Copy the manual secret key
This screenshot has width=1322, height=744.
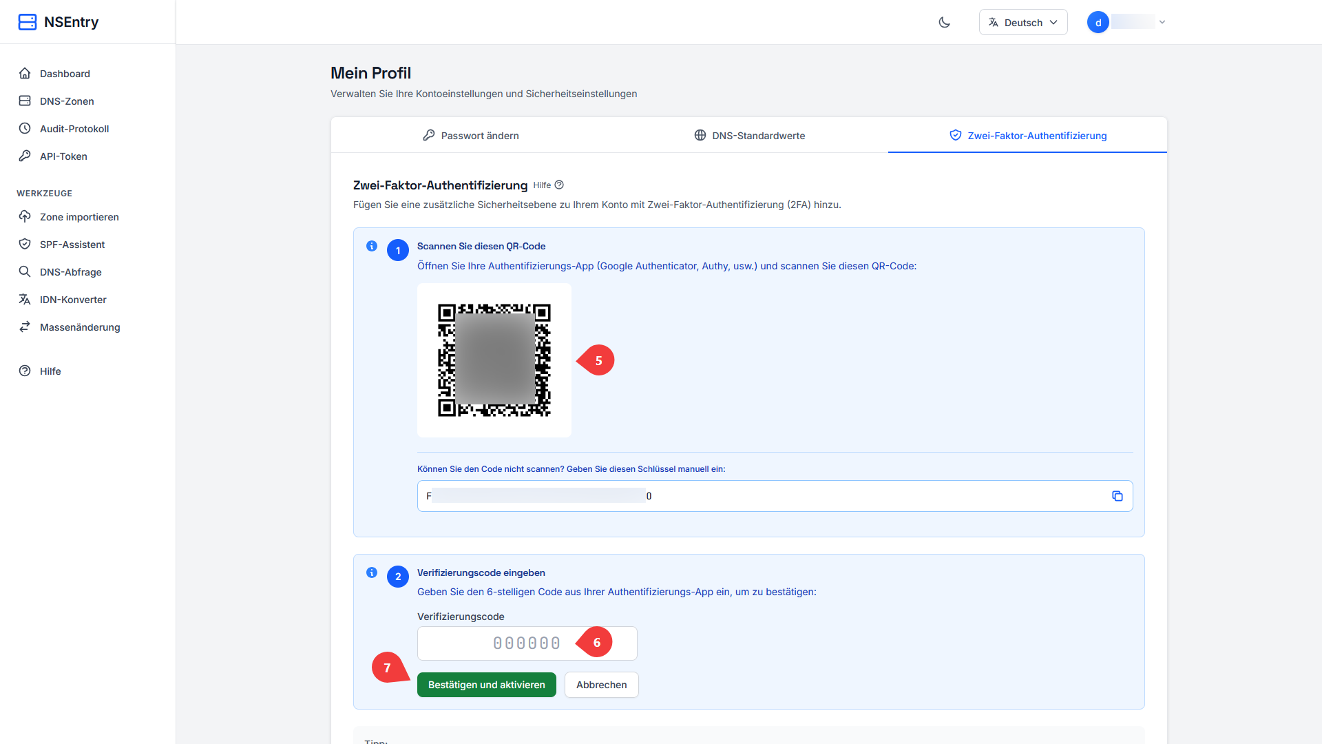(x=1118, y=496)
